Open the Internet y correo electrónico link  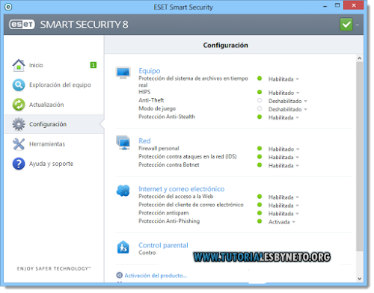pos(182,189)
